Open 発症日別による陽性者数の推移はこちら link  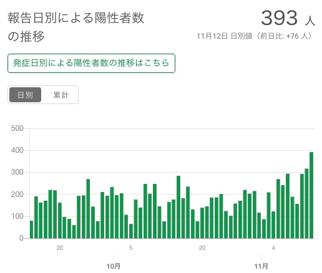point(91,63)
